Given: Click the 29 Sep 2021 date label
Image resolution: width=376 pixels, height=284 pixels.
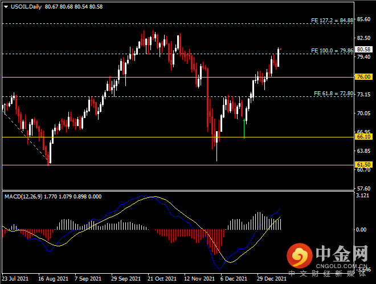Looking at the screenshot, I should tap(126, 279).
